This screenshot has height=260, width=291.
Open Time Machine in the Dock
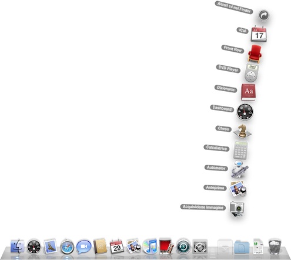[183, 246]
